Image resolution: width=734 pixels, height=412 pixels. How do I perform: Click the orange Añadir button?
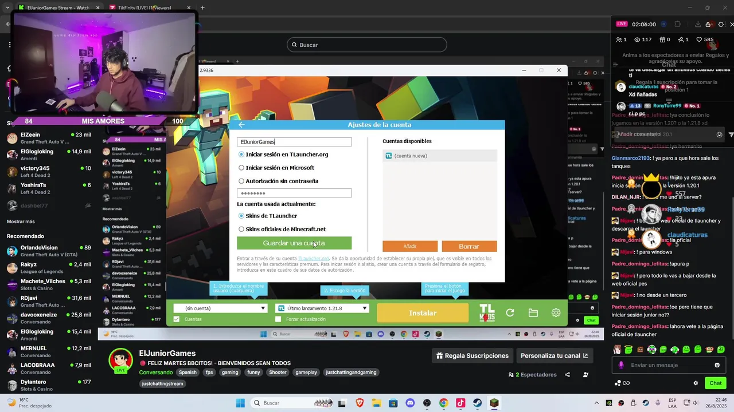[x=410, y=246]
